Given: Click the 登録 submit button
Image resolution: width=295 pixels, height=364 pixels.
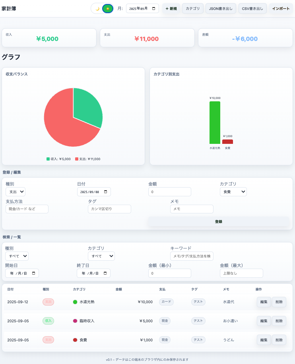Looking at the screenshot, I should pyautogui.click(x=219, y=221).
